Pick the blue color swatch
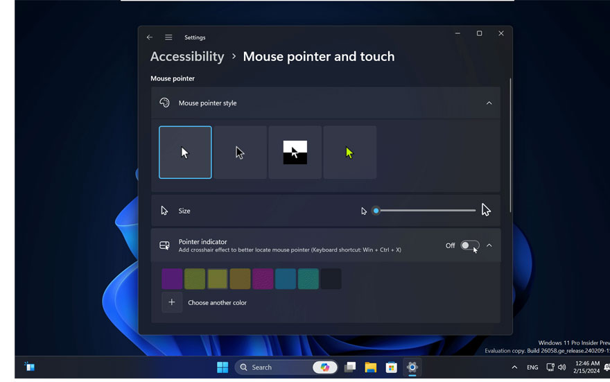 (286, 279)
